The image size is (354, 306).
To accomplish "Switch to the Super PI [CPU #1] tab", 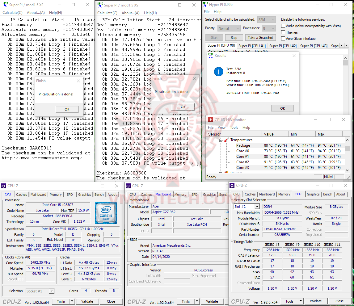I will tap(252, 46).
